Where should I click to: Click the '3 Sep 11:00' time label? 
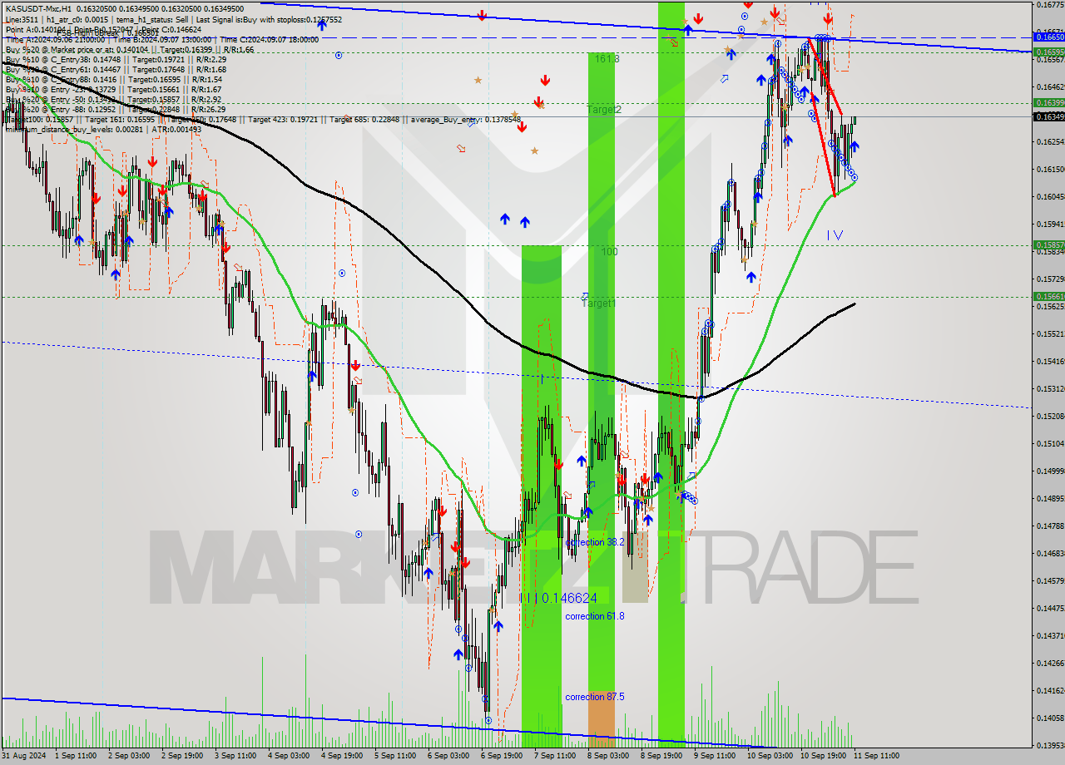[235, 757]
